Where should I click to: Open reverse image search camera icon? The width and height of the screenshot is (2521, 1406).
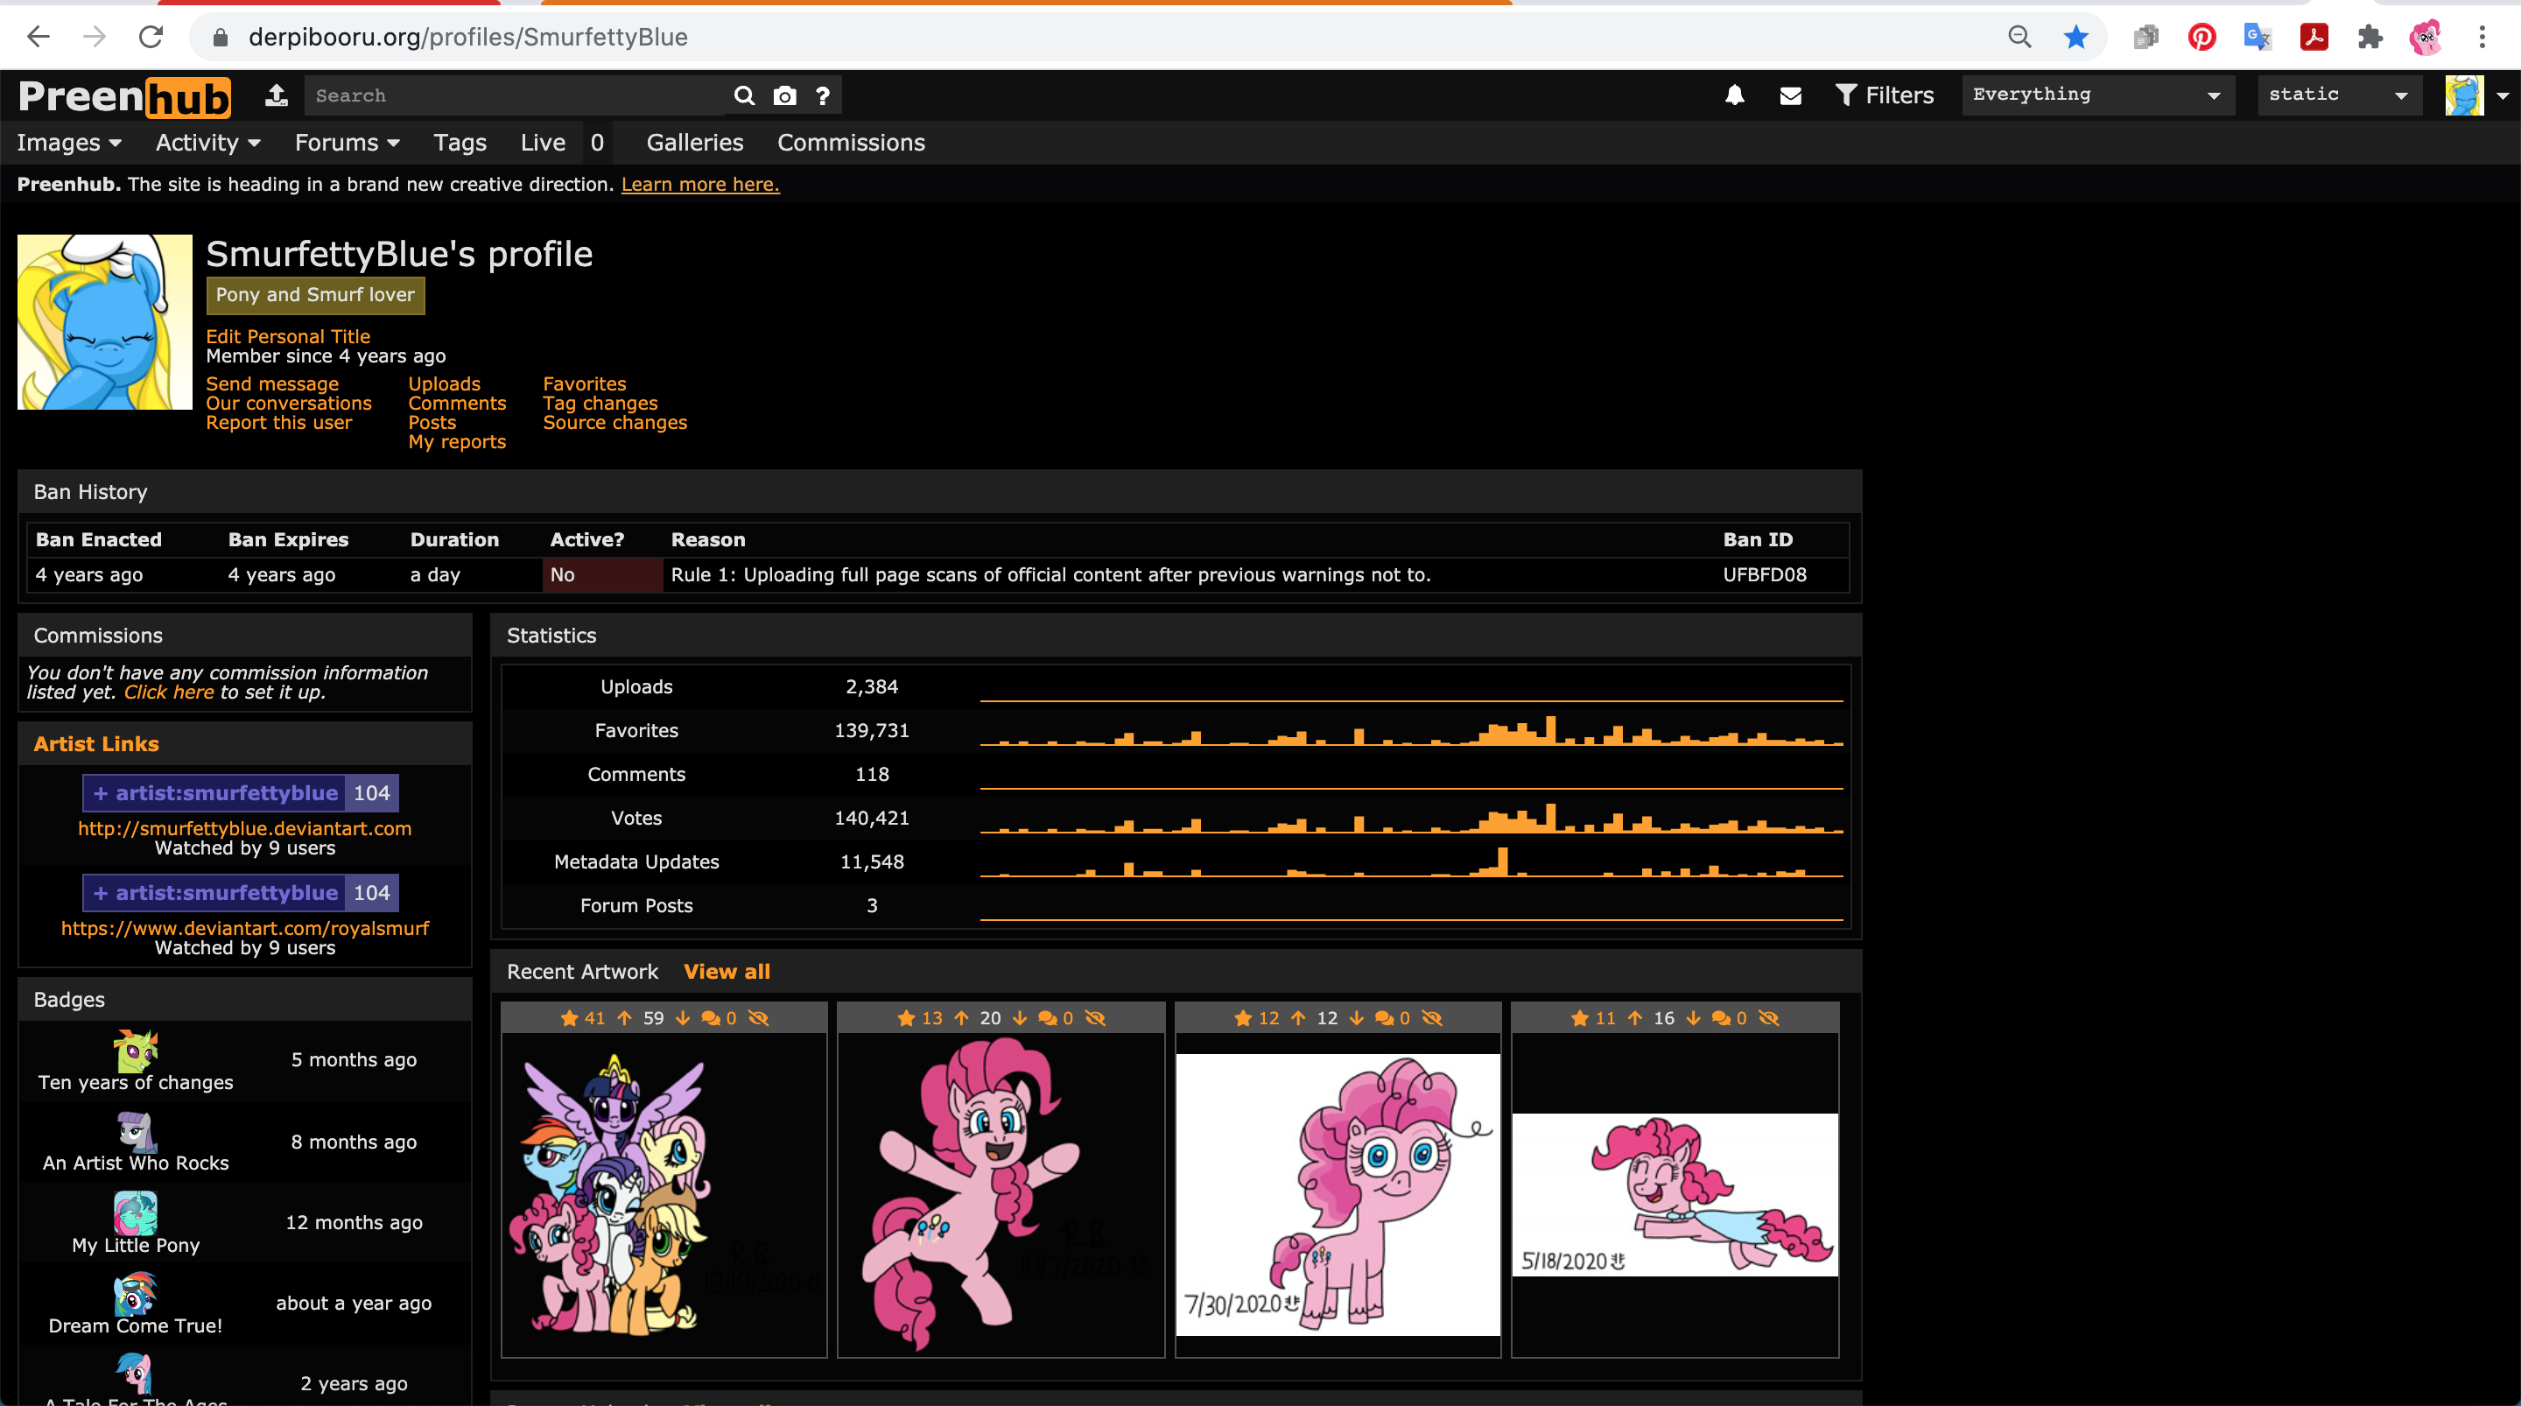point(784,95)
